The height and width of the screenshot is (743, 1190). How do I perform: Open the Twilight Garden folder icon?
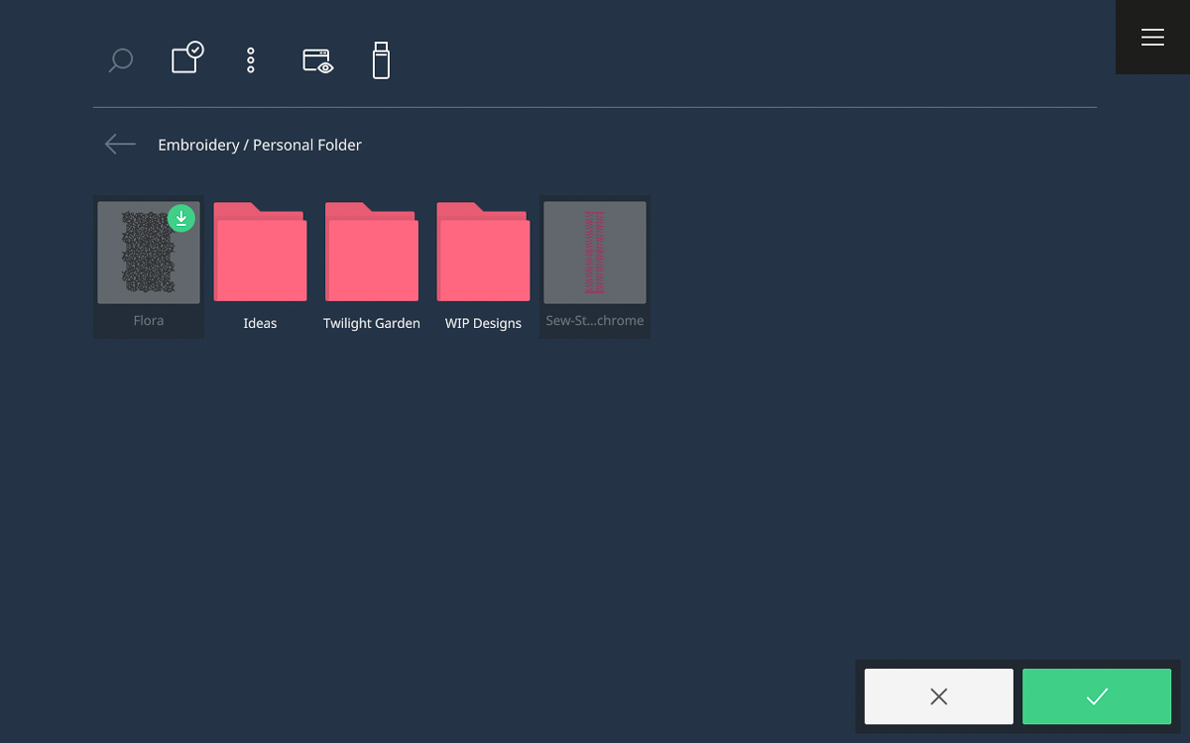click(372, 253)
